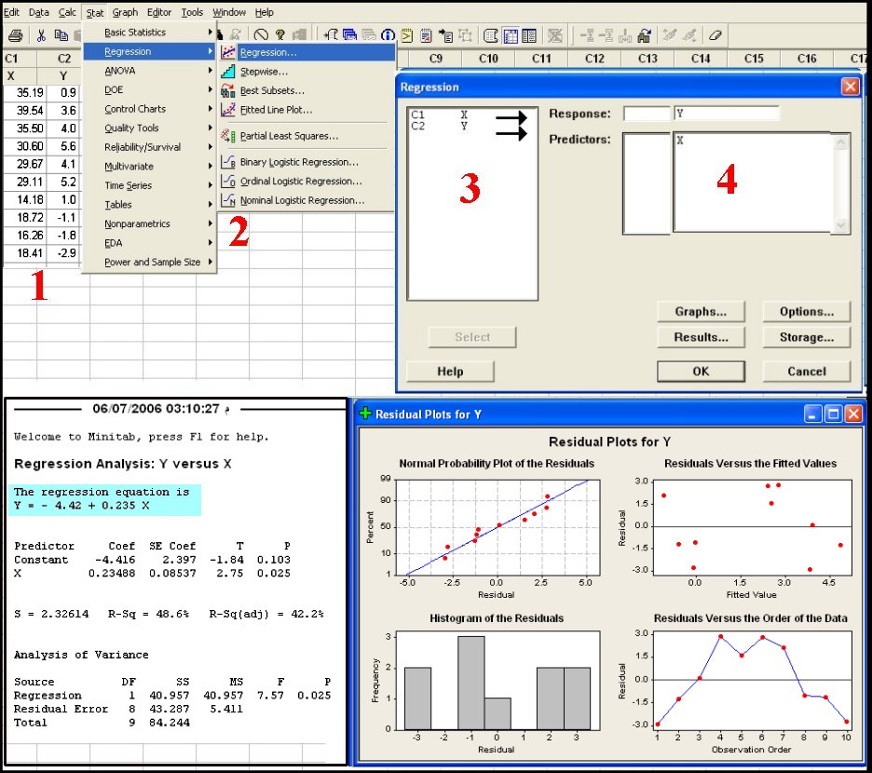Close the Regression dialog

850,87
